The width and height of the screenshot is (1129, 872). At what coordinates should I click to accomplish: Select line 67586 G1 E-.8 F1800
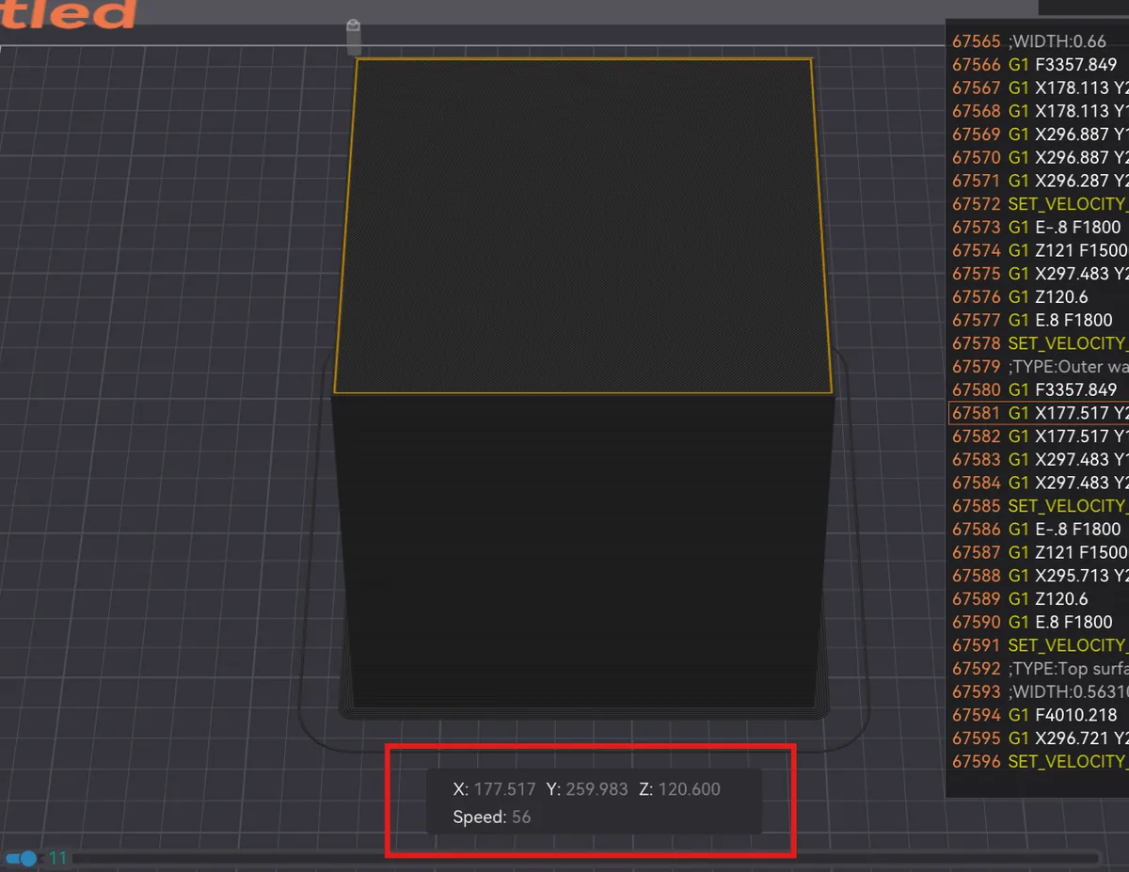pyautogui.click(x=1039, y=529)
